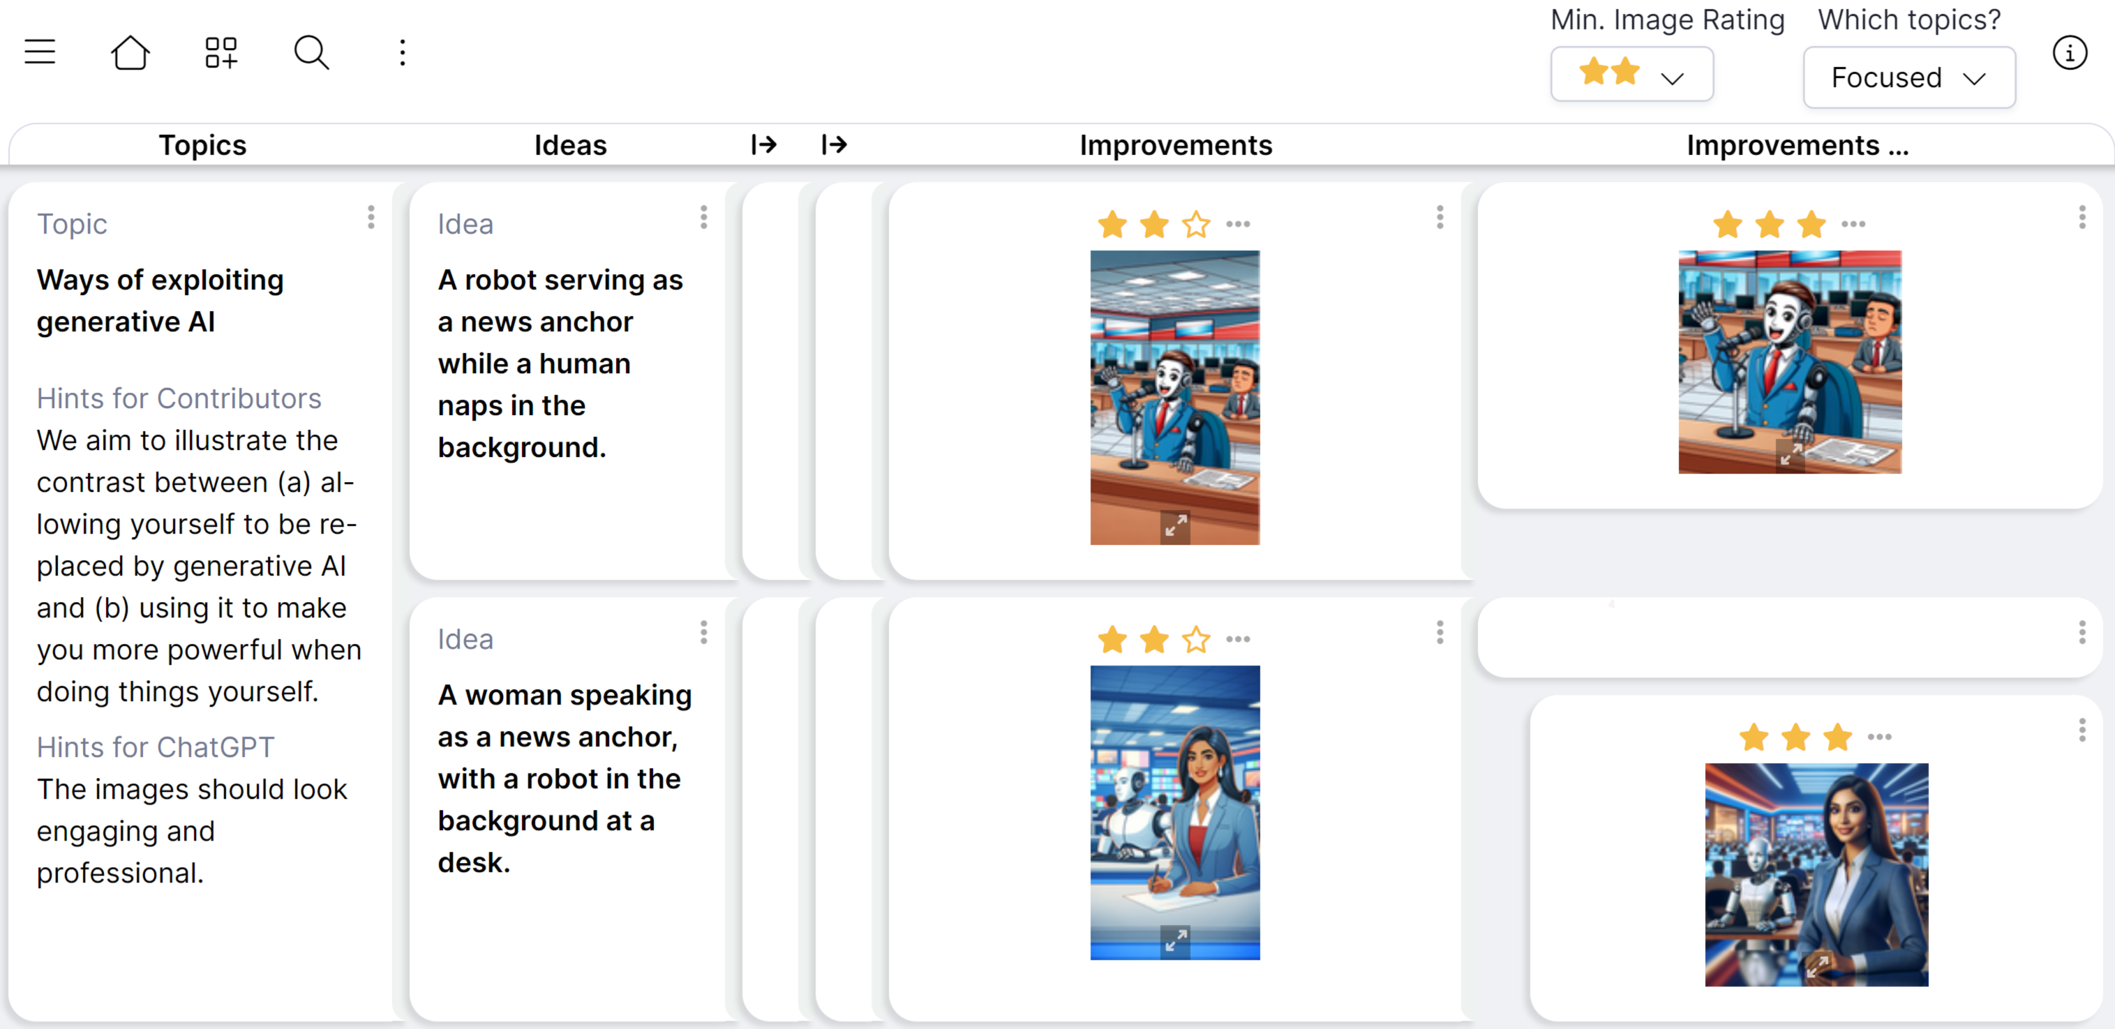Select the Improvements column header
The height and width of the screenshot is (1029, 2115).
(x=1175, y=145)
